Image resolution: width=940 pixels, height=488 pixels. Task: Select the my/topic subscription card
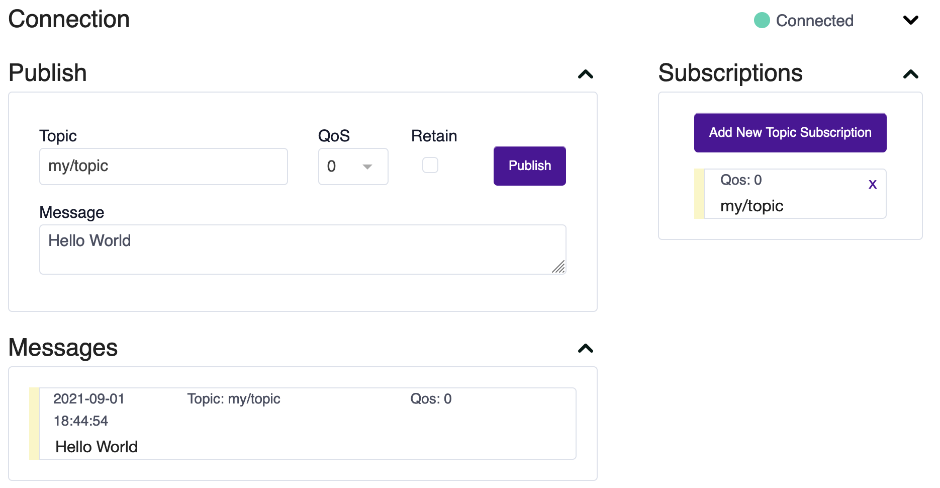click(x=794, y=194)
